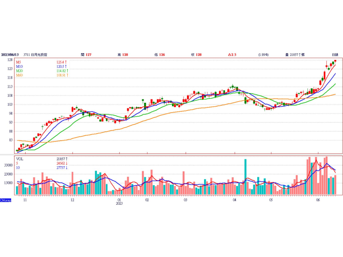Screen dimensions: 343x257
Task: Click the latest candlestick at chart's far right
Action: 335,60
